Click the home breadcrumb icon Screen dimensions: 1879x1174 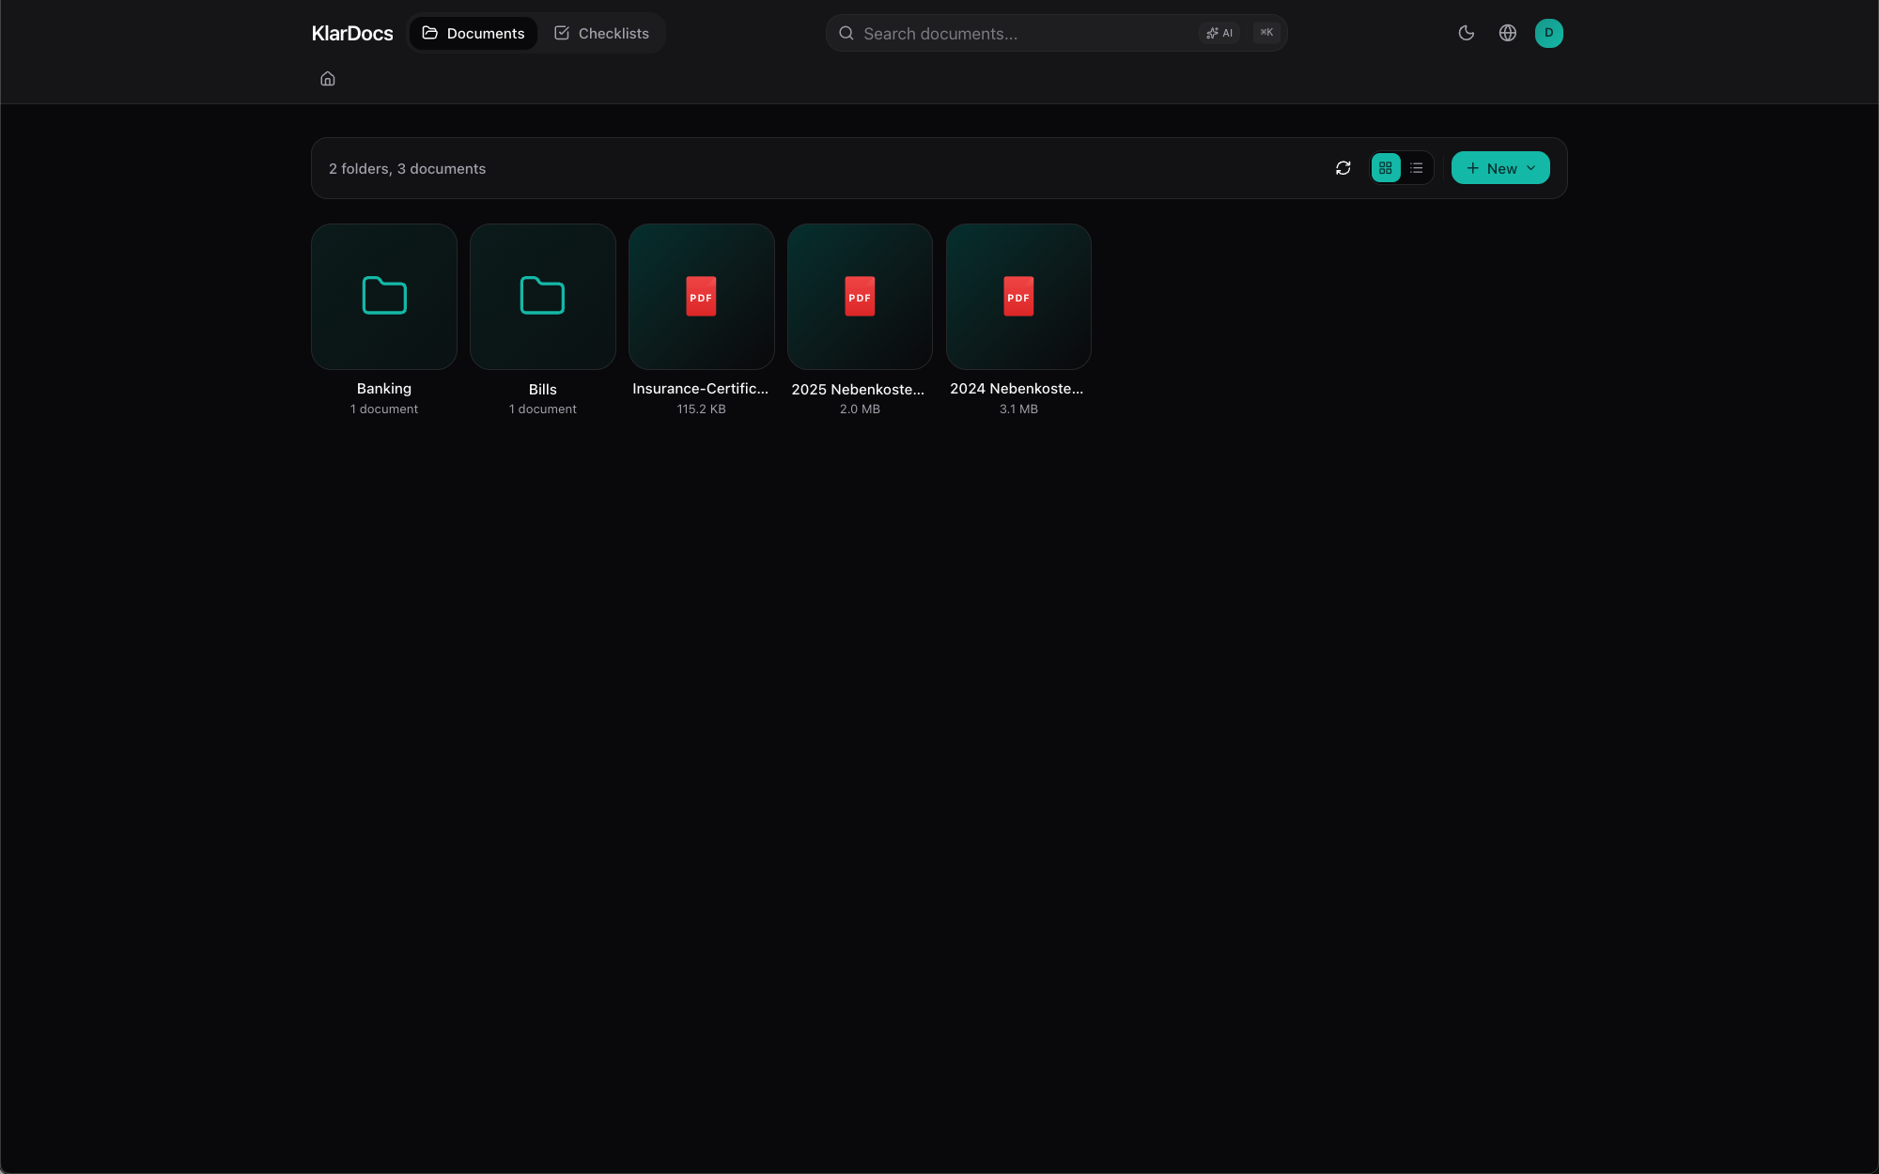[x=328, y=79]
